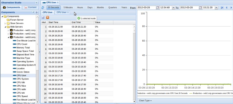The image size is (233, 104).
Task: Select CPU System in the component tree
Action: pos(22,79)
